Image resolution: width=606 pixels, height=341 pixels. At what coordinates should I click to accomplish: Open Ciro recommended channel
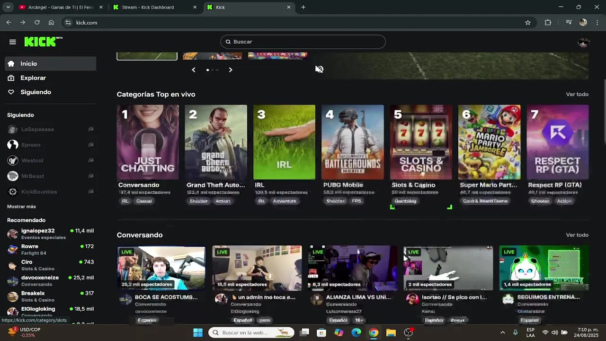point(49,265)
